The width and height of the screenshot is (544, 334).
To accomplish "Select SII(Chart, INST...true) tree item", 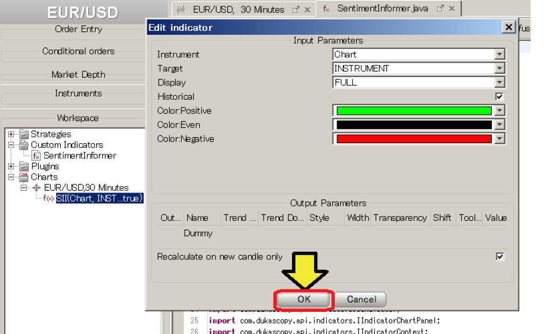I will point(100,198).
